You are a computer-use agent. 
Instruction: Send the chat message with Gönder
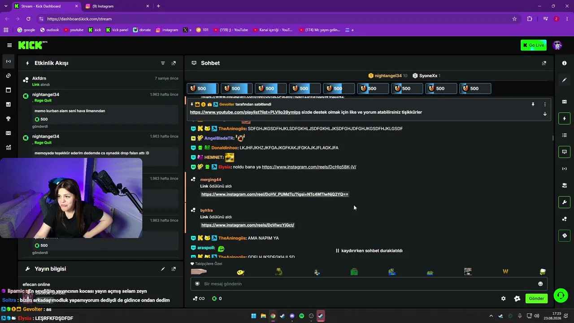click(536, 298)
